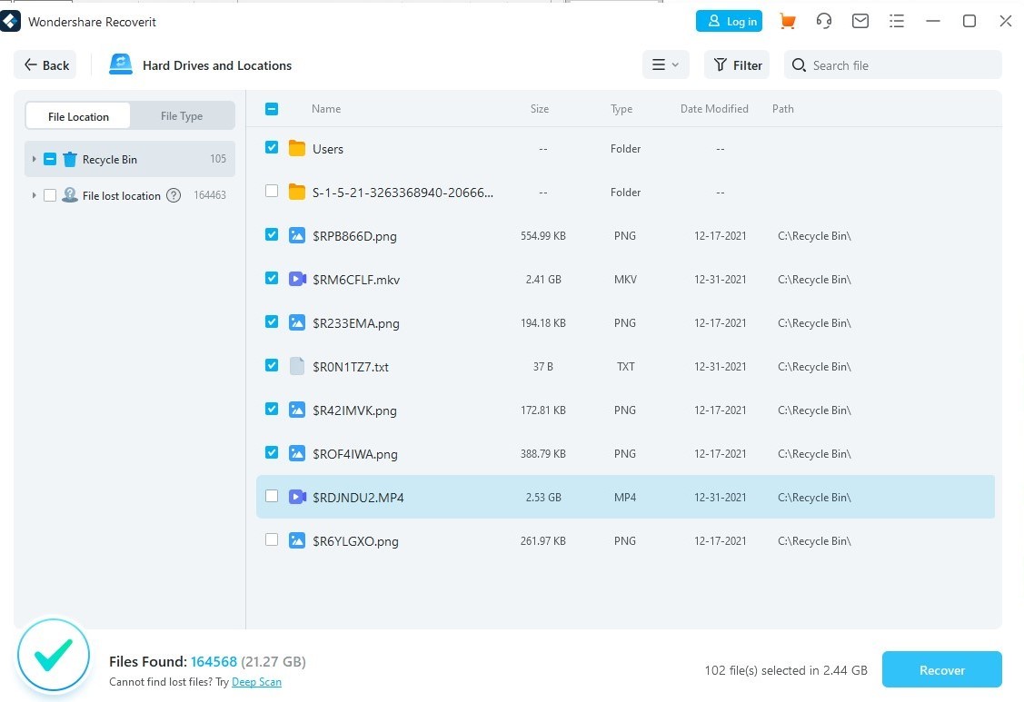Click the Recycle Bin trash icon
This screenshot has width=1024, height=702.
tap(70, 159)
